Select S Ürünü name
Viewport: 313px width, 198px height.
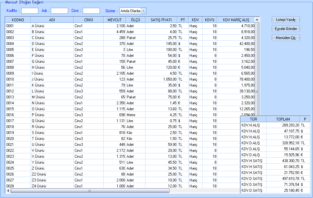tap(38, 133)
